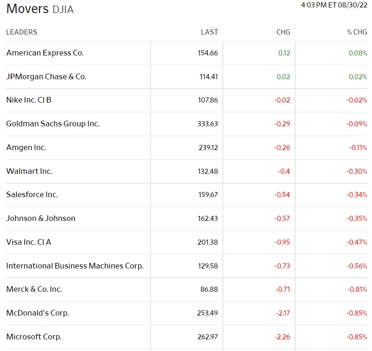Select Goldman Sachs last price 333.63
The width and height of the screenshot is (372, 351).
click(207, 124)
